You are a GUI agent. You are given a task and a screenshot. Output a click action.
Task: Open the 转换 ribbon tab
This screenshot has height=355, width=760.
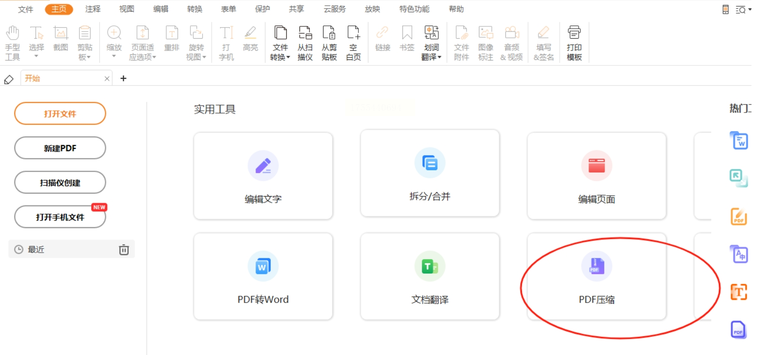click(x=195, y=9)
